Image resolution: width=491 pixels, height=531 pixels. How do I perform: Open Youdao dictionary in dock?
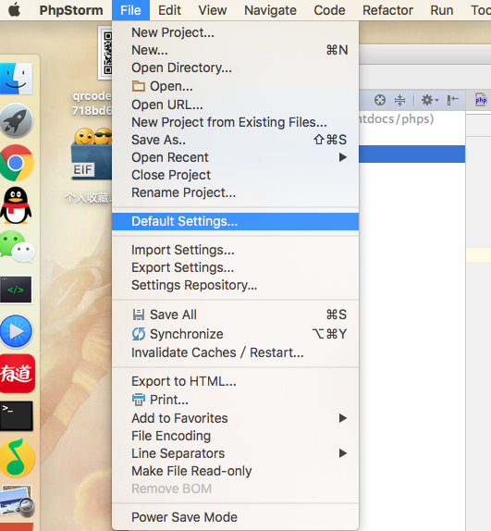18,374
